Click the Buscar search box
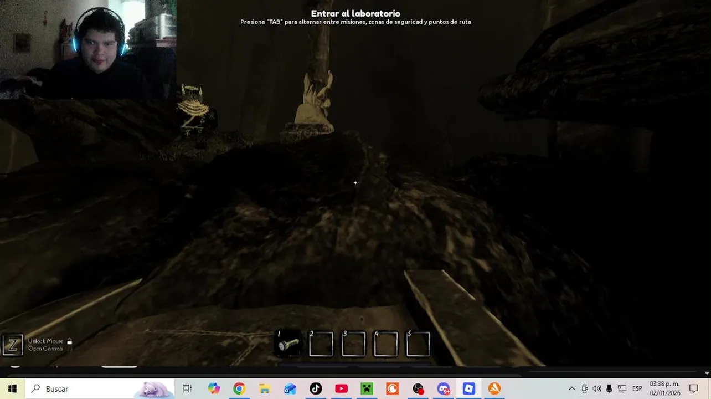711x399 pixels. (x=100, y=388)
